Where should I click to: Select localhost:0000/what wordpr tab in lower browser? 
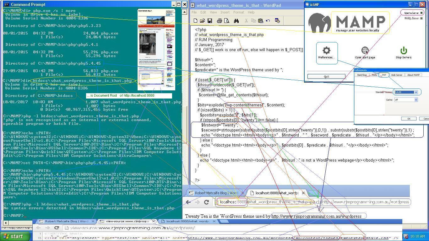click(x=187, y=221)
